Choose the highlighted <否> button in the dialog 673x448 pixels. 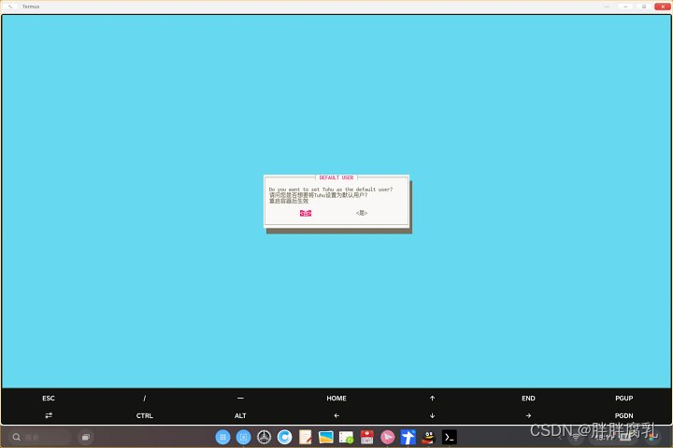(x=305, y=213)
